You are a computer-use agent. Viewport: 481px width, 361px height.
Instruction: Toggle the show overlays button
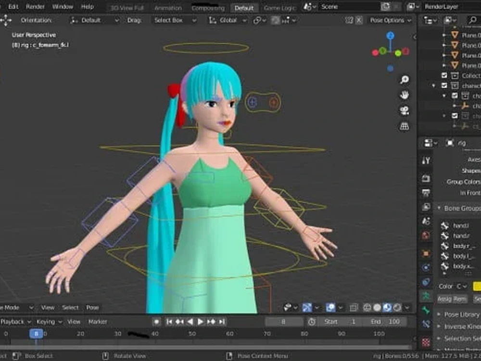pyautogui.click(x=330, y=307)
